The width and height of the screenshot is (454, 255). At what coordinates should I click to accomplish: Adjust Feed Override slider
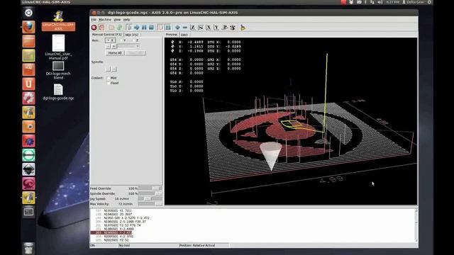150,188
